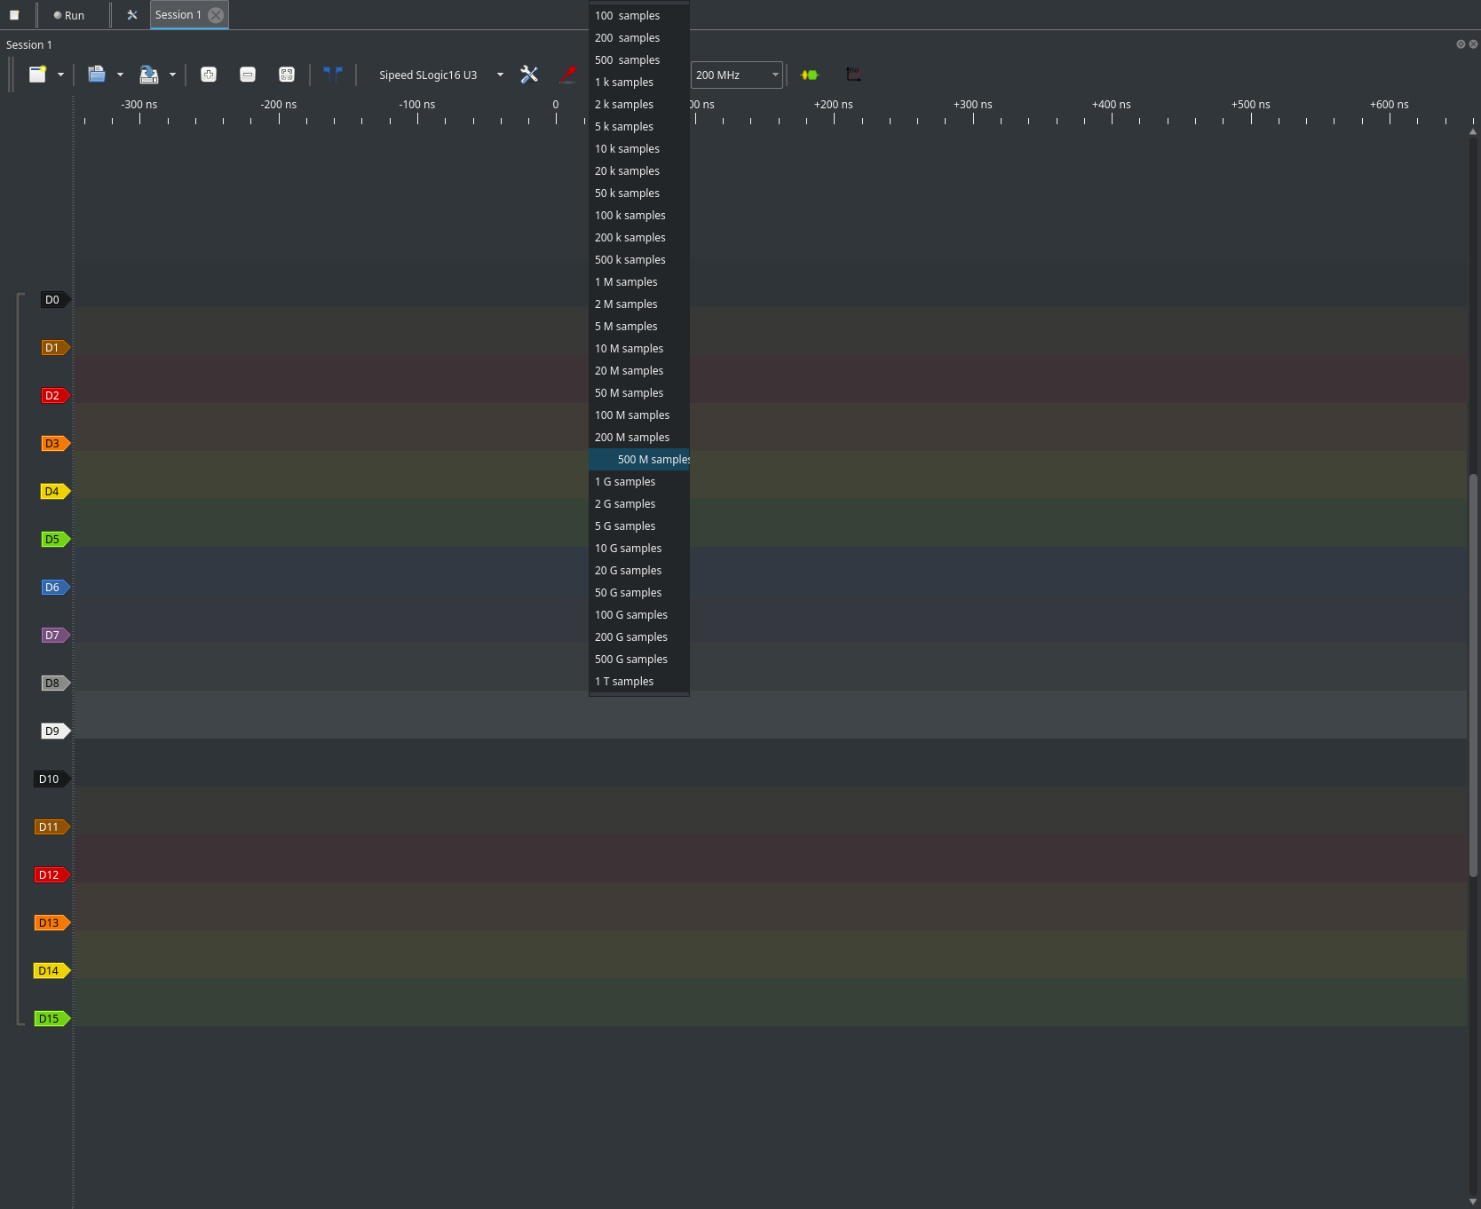The image size is (1481, 1209).
Task: Toggle the show cursors icon
Action: 333,75
